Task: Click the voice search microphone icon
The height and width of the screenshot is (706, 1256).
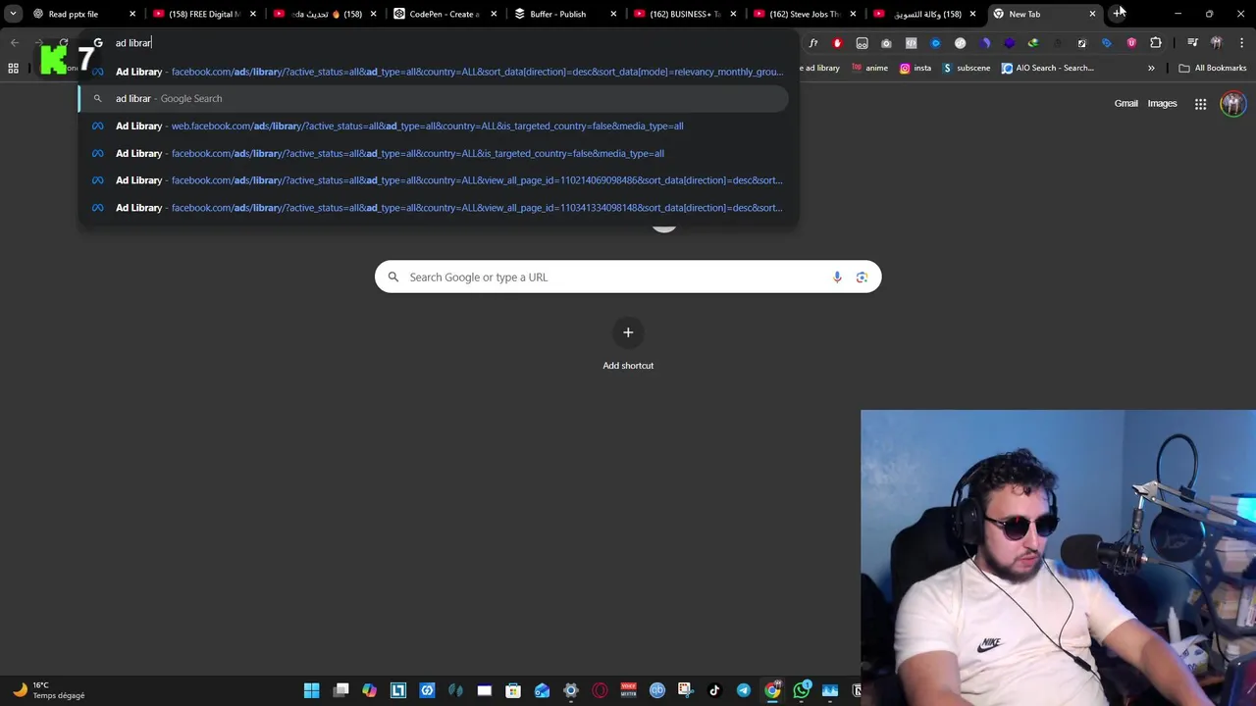Action: tap(837, 277)
